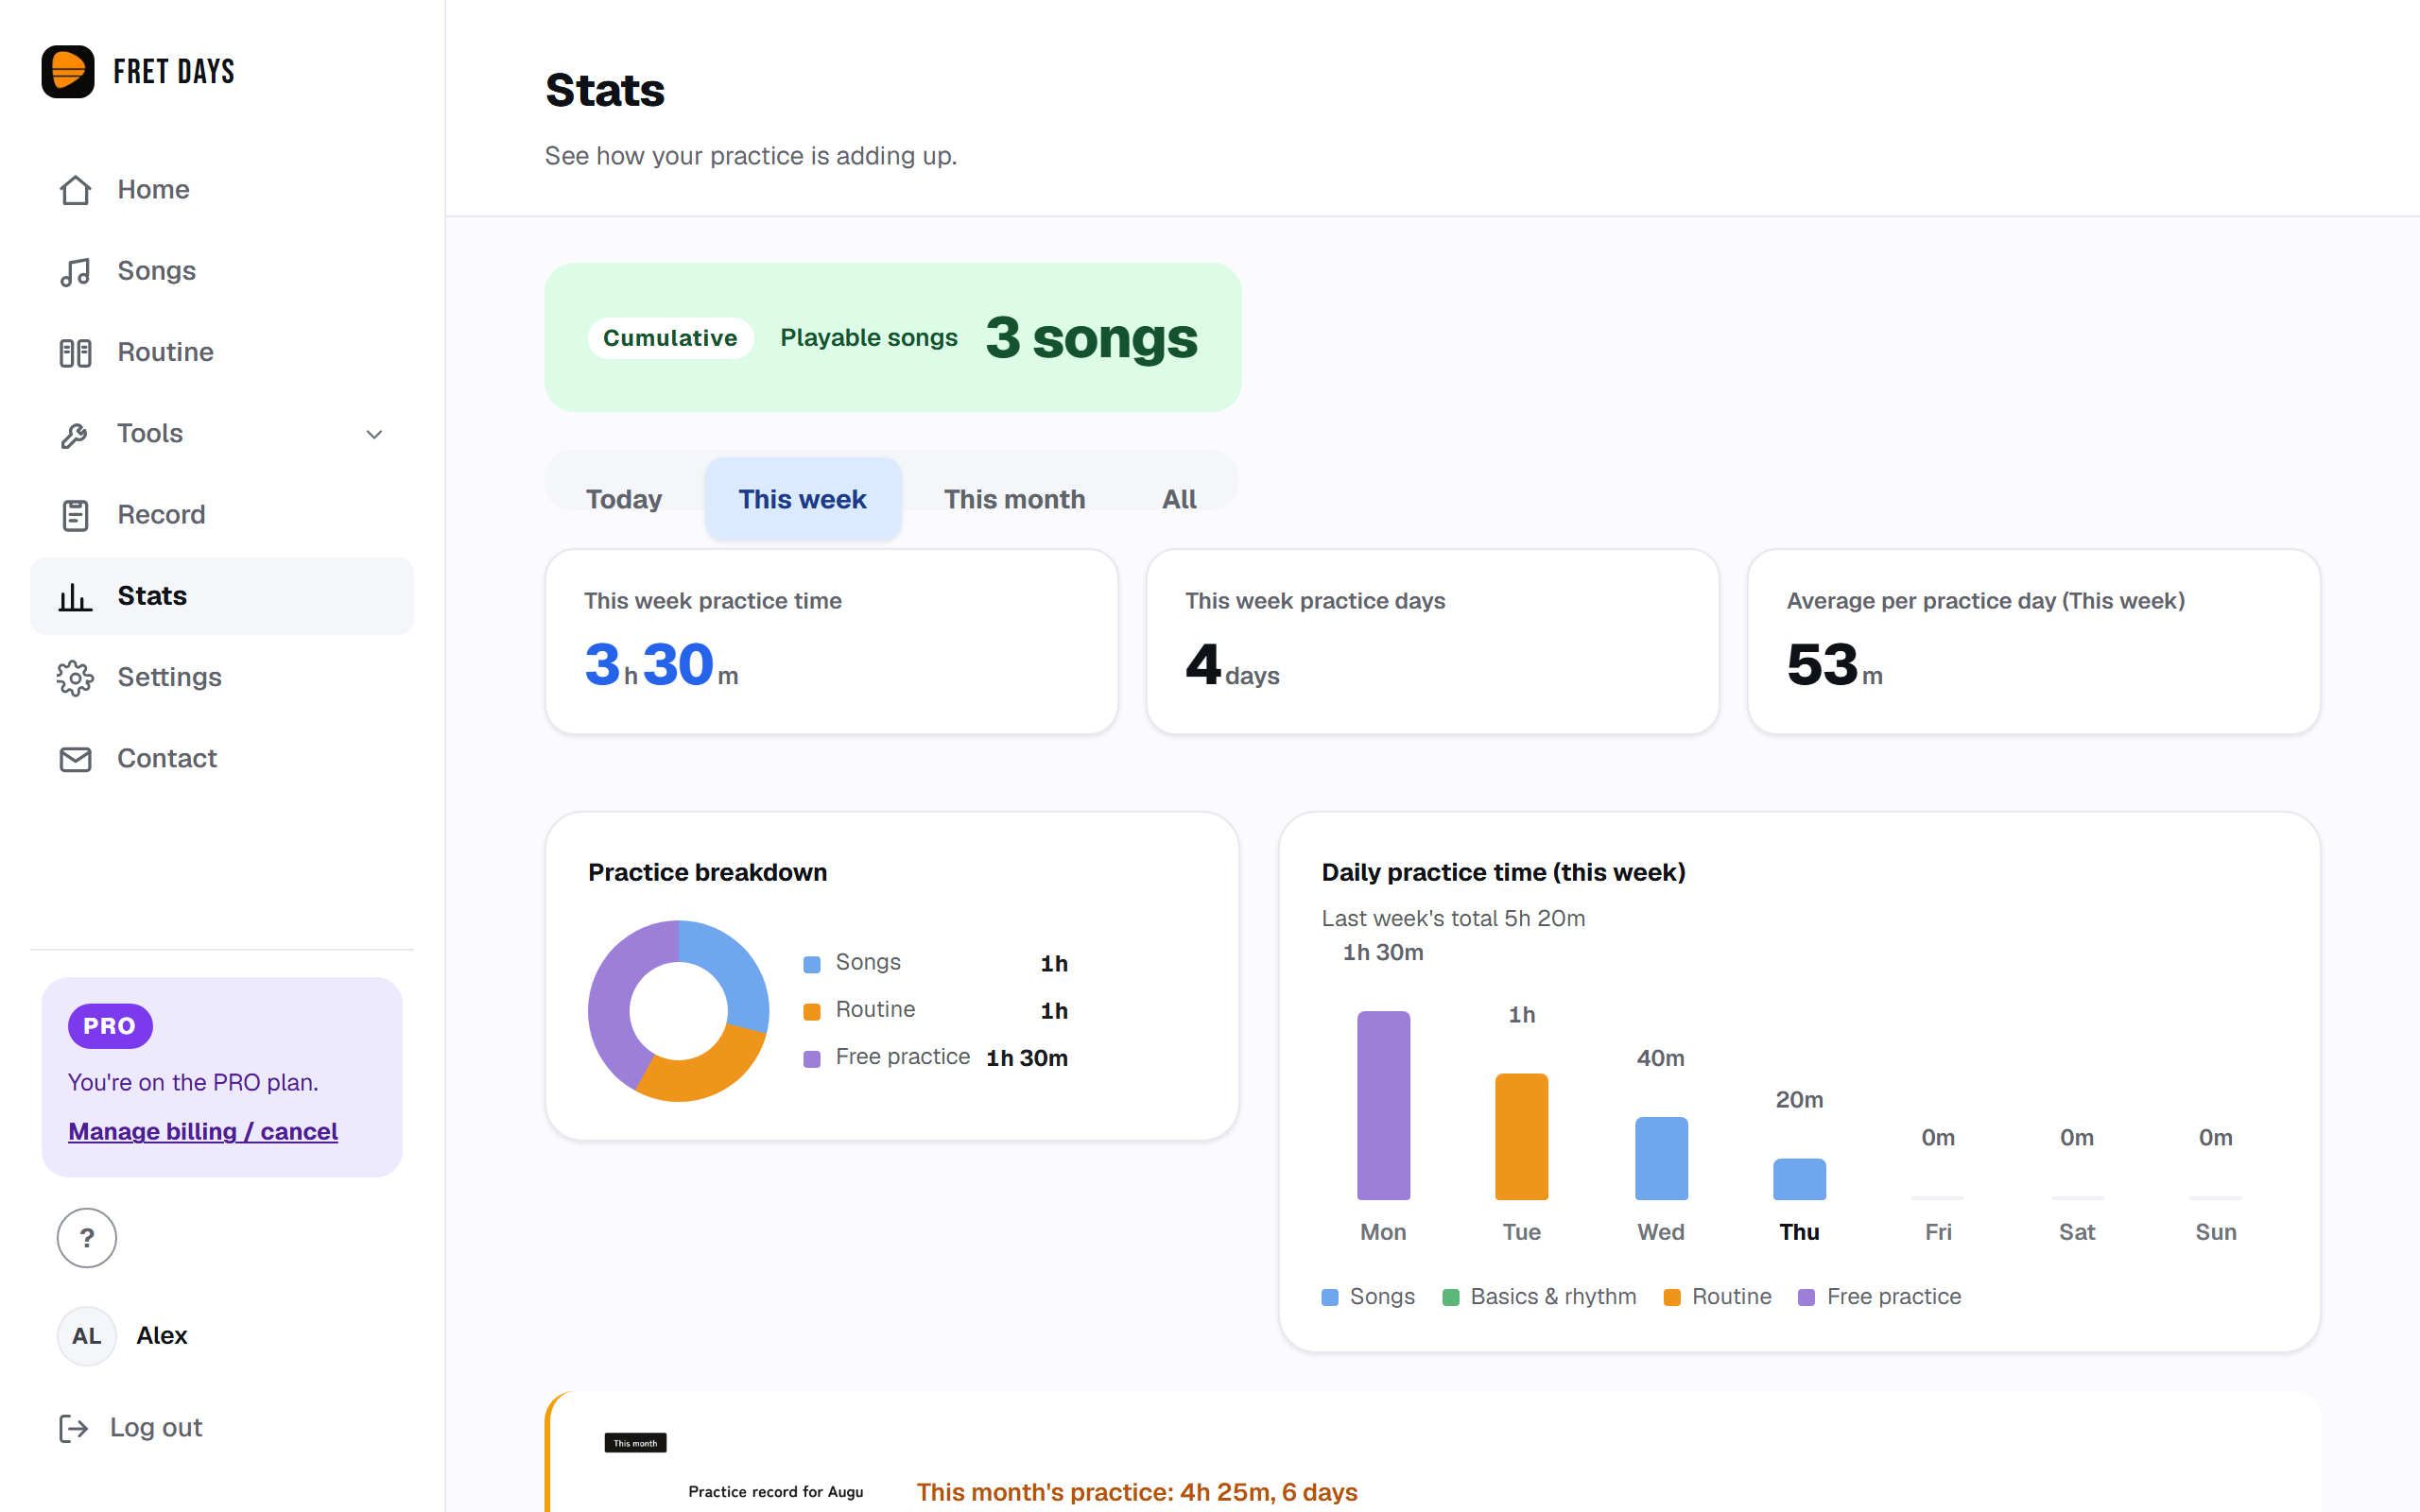Switch to the All tab

(1179, 499)
